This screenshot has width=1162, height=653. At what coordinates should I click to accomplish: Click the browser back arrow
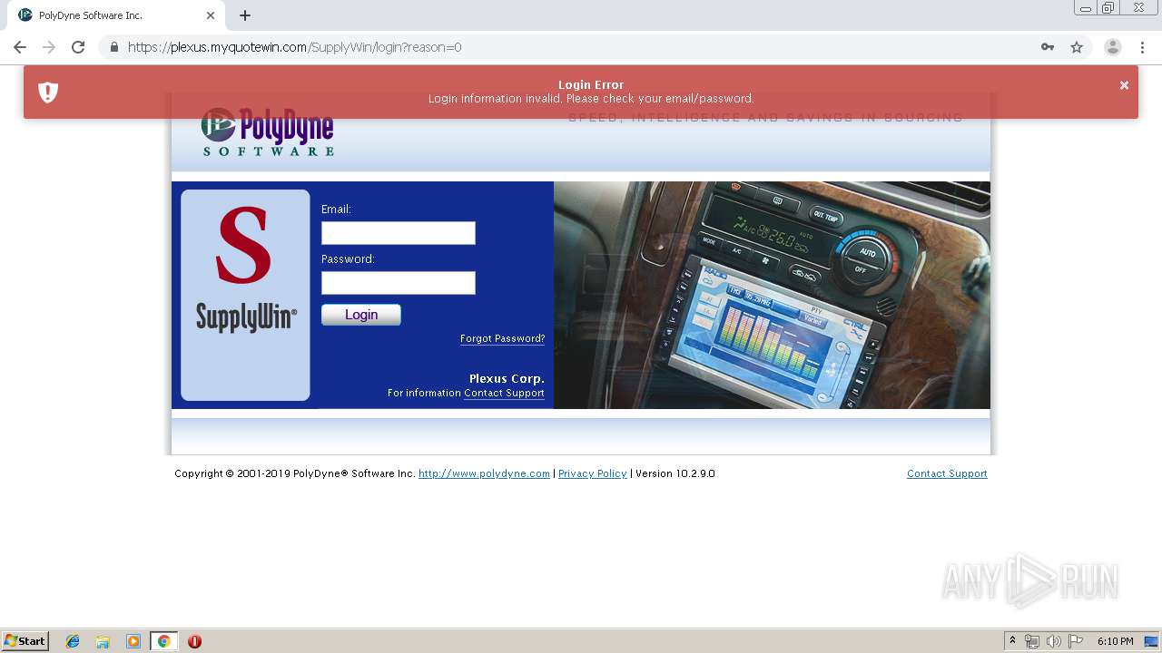(x=20, y=47)
